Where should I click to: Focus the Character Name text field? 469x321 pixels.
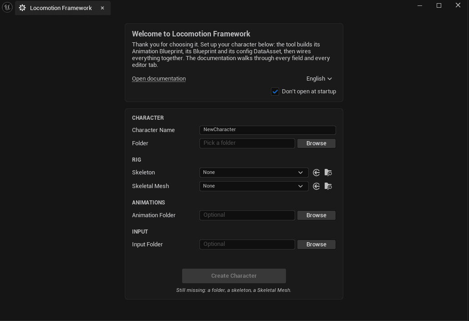(x=267, y=130)
